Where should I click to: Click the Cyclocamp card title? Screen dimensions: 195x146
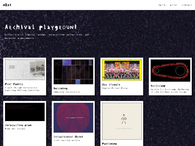pyautogui.click(x=158, y=86)
